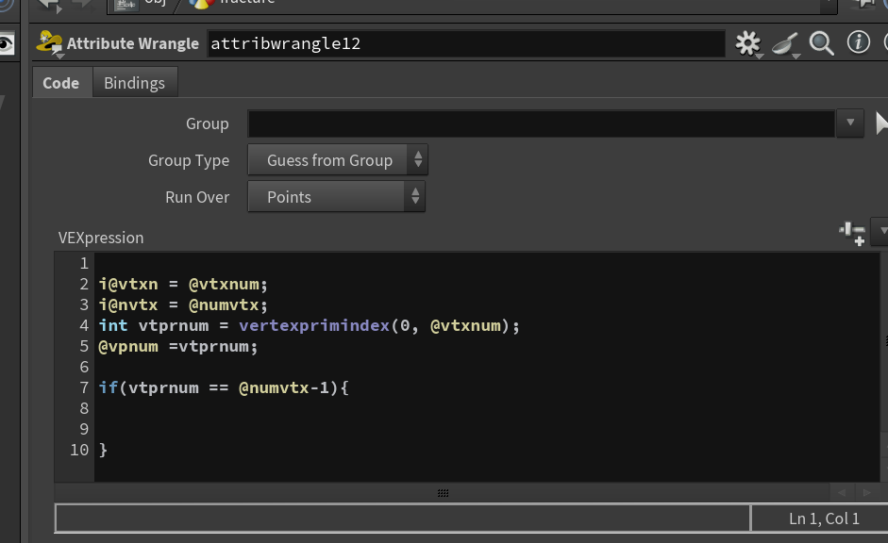Click the empty line 8 in editor
888x543 pixels.
pos(487,408)
